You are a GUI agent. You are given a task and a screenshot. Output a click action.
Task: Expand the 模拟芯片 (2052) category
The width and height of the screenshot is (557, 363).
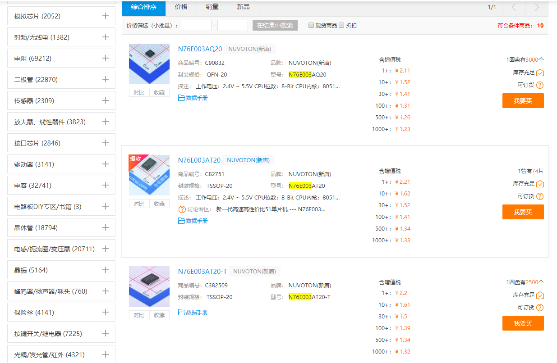(x=106, y=16)
